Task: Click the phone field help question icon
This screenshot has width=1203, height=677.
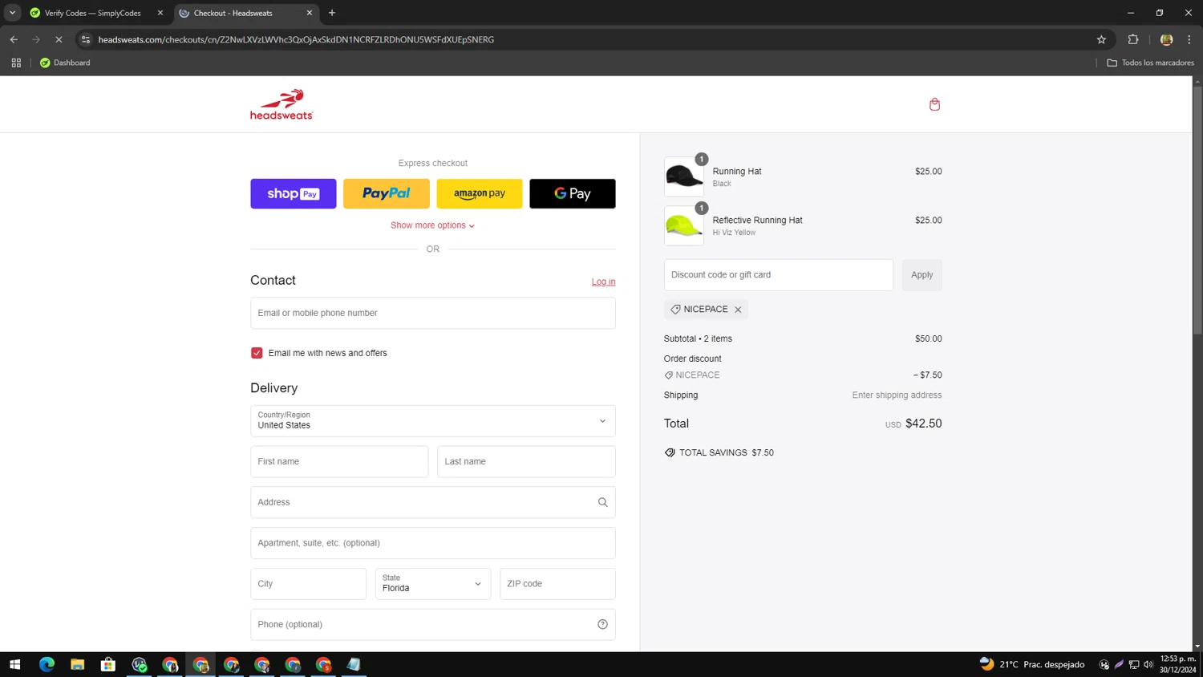Action: (602, 624)
